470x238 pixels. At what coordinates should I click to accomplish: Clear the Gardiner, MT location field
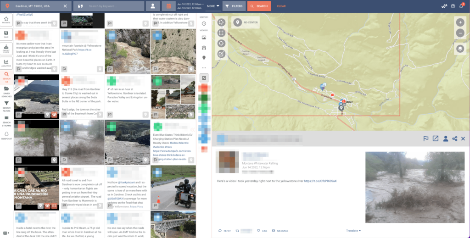[x=65, y=6]
